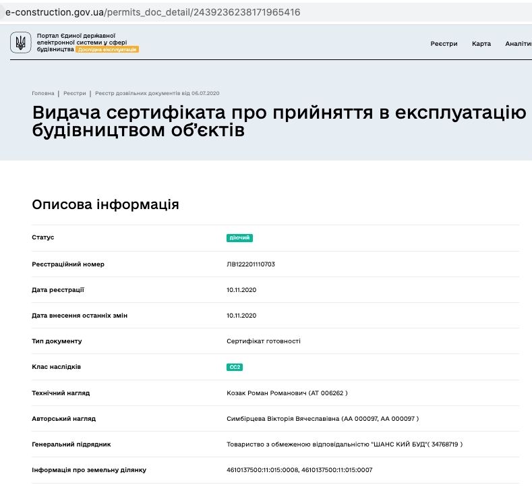Select the Дата реєстрації value 10.11.2020
Image resolution: width=532 pixels, height=491 pixels.
coord(241,290)
